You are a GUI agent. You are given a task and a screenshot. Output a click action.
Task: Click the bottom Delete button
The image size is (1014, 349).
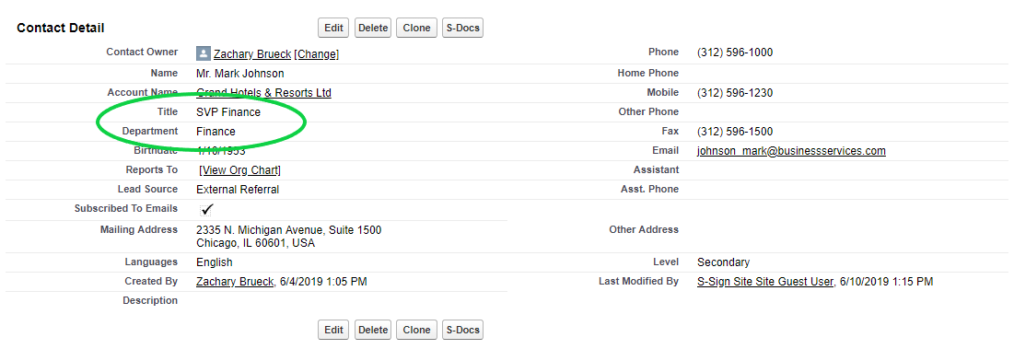click(373, 330)
